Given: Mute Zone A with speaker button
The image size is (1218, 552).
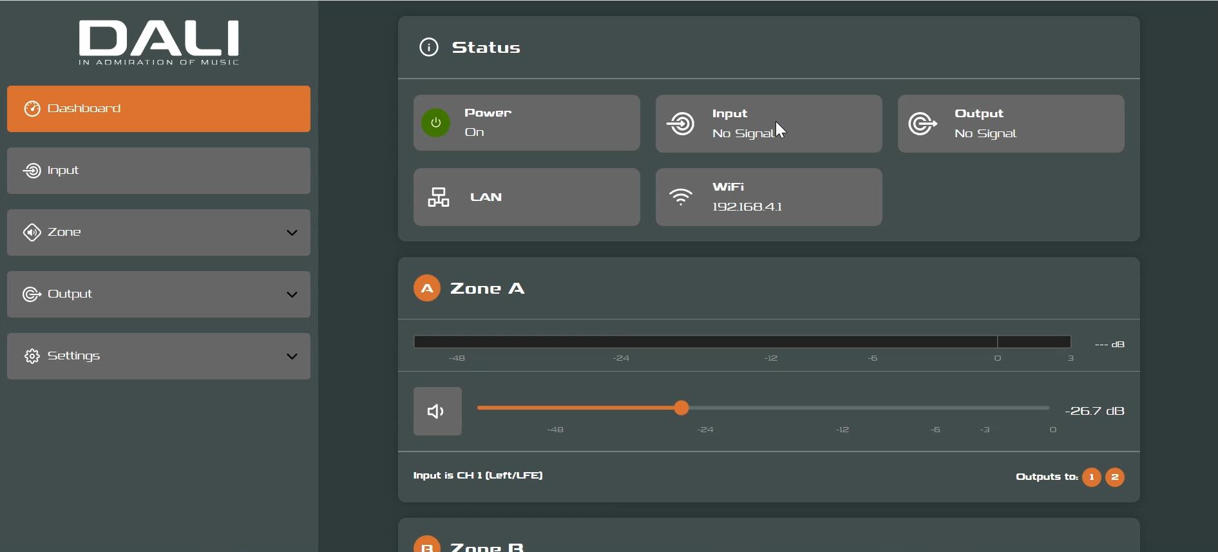Looking at the screenshot, I should click(437, 411).
